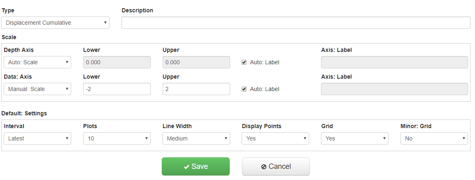
Task: Click the Save button
Action: coord(196,166)
